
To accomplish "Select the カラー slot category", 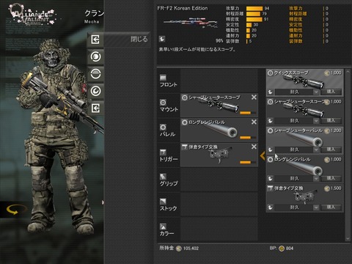I will coord(169,230).
